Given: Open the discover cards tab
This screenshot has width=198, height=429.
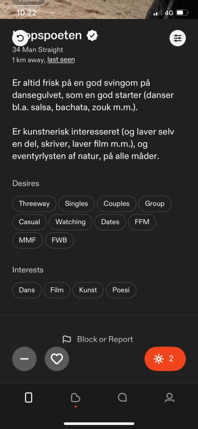Looking at the screenshot, I should [x=28, y=398].
